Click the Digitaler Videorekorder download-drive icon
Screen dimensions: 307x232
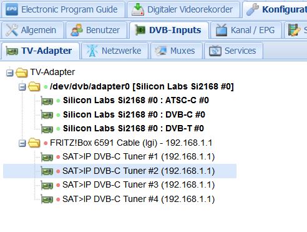pos(138,9)
